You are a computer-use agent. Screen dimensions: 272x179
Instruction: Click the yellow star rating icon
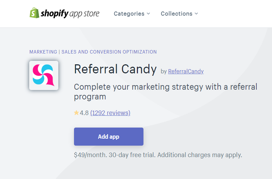pyautogui.click(x=76, y=113)
